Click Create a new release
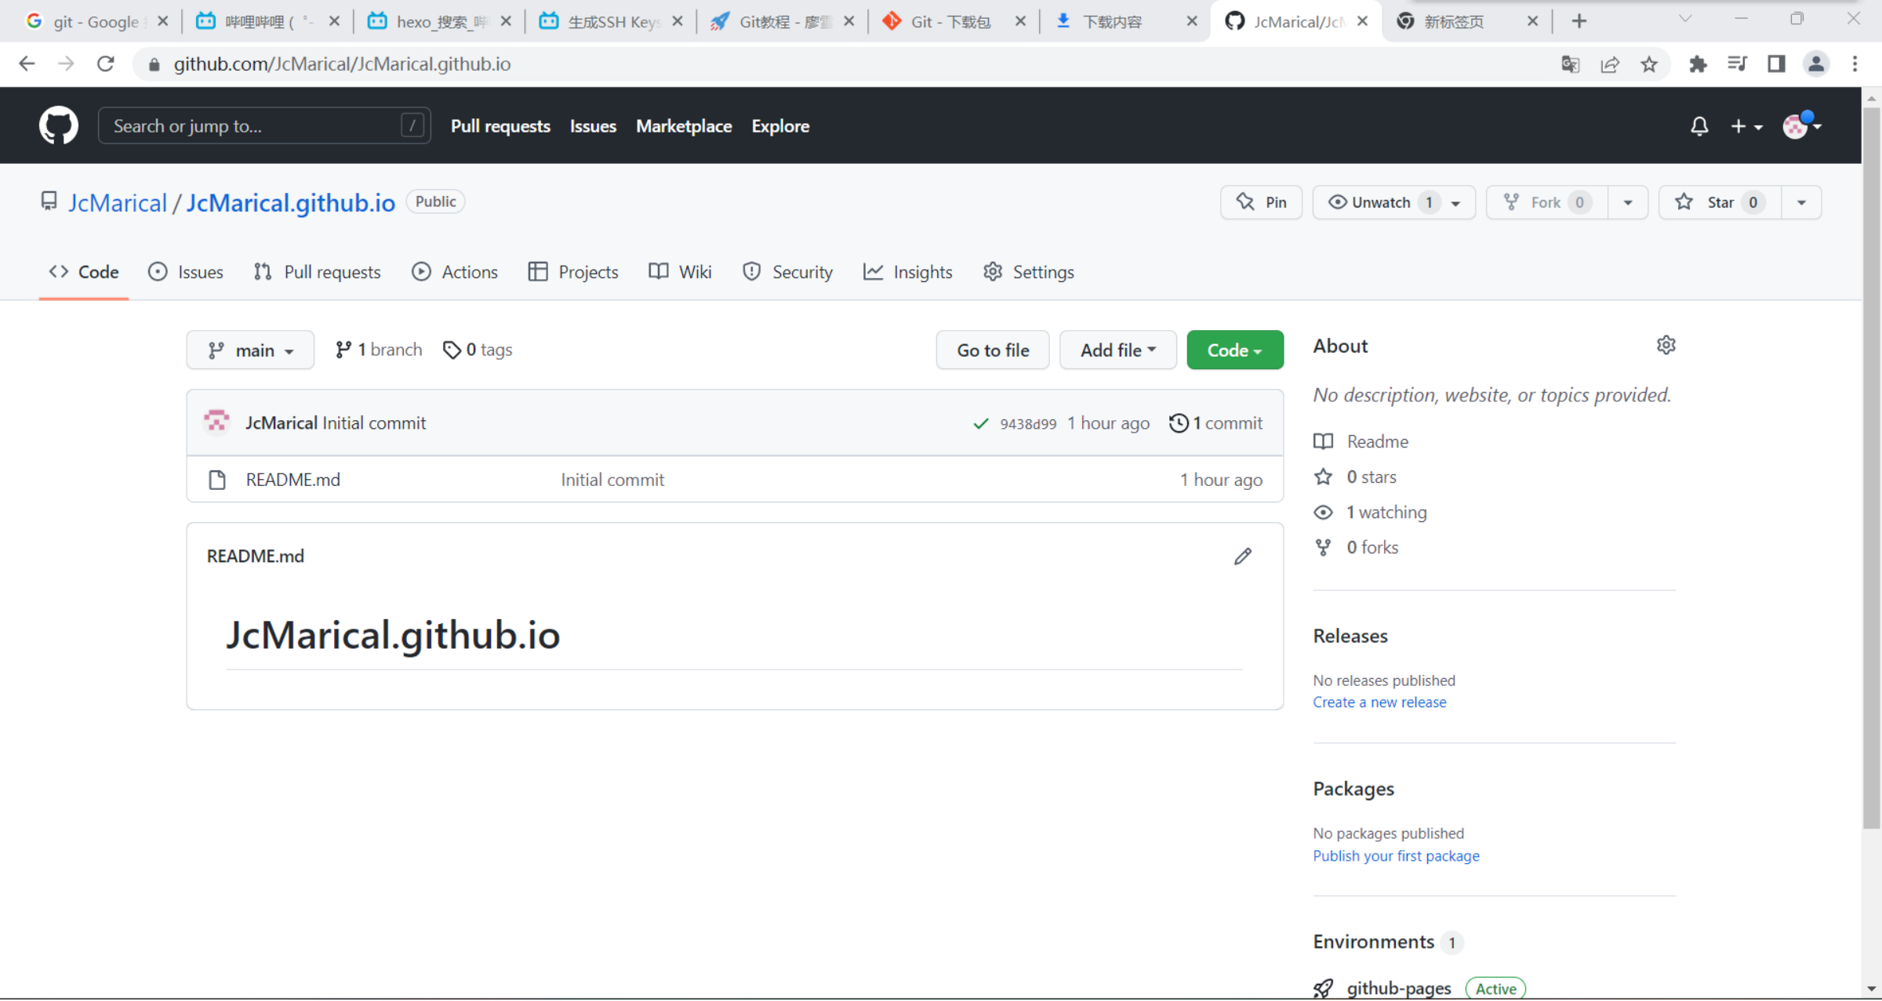Screen dimensions: 1882x1001 (x=1379, y=702)
